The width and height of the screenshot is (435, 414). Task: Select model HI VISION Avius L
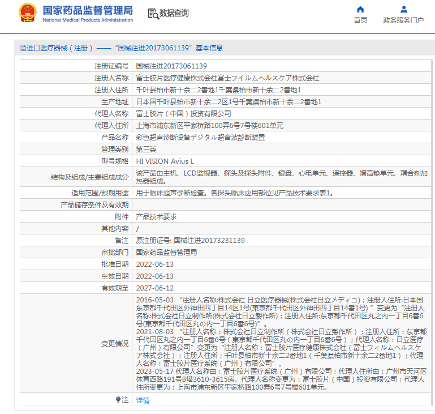[165, 161]
